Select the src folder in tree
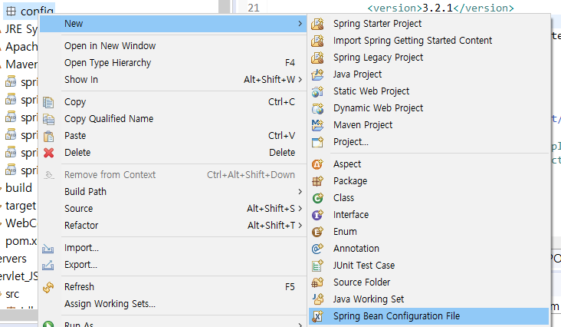 (12, 294)
